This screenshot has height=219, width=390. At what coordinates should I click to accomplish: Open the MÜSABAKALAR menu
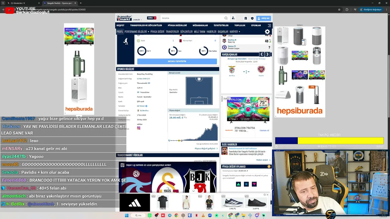click(200, 26)
